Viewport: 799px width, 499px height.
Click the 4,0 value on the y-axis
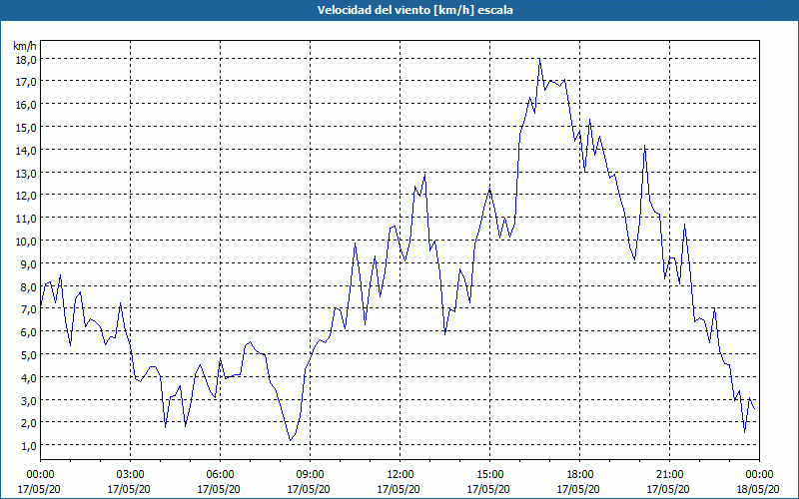[x=28, y=377]
